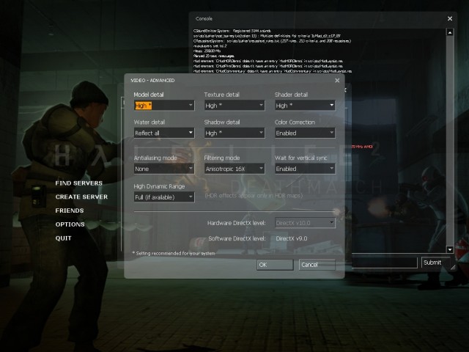Open Wait for vertical sync dropdown
Image resolution: width=469 pixels, height=352 pixels.
(x=305, y=169)
